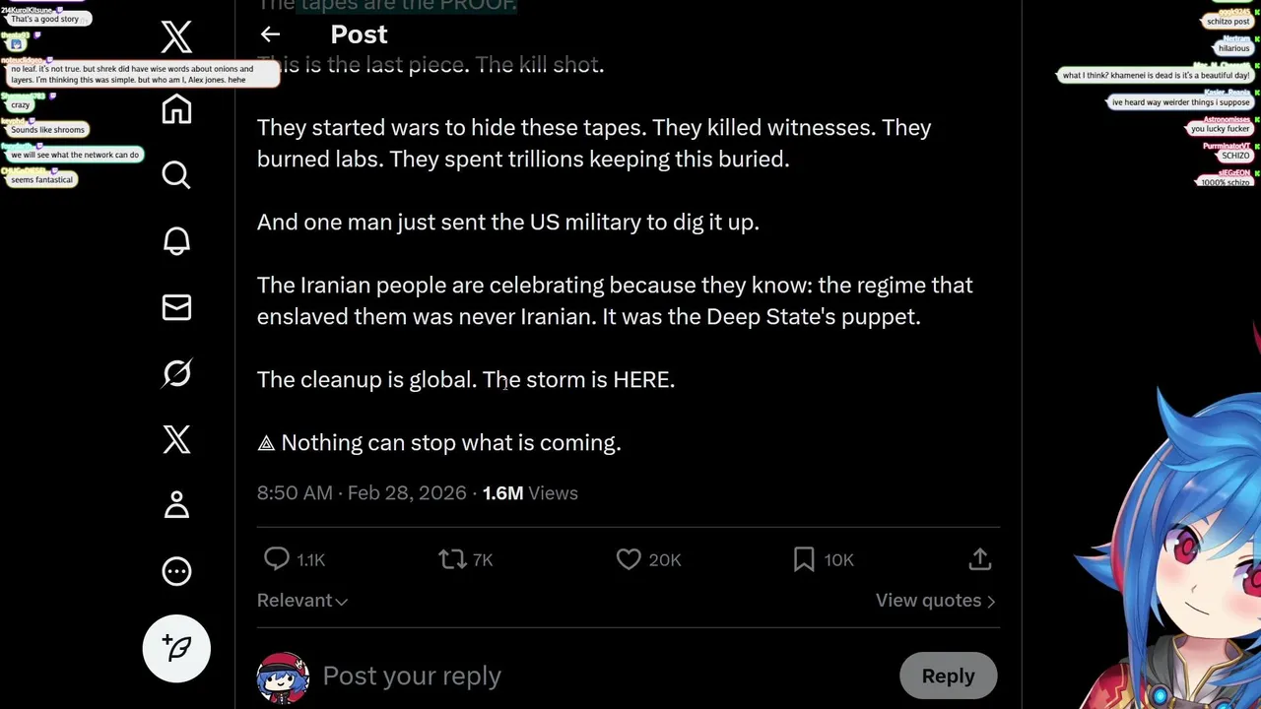Screen dimensions: 1261x709
Task: Compose a new post with feather button
Action: point(176,648)
